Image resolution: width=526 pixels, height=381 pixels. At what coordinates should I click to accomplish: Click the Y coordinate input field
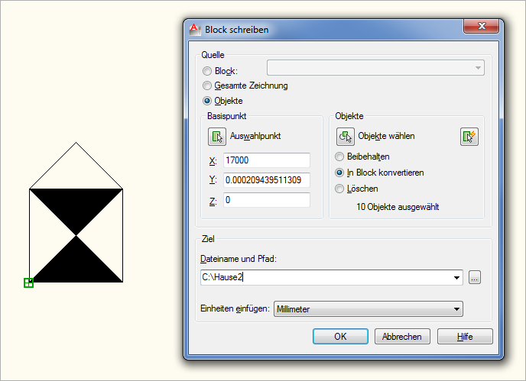pyautogui.click(x=266, y=180)
